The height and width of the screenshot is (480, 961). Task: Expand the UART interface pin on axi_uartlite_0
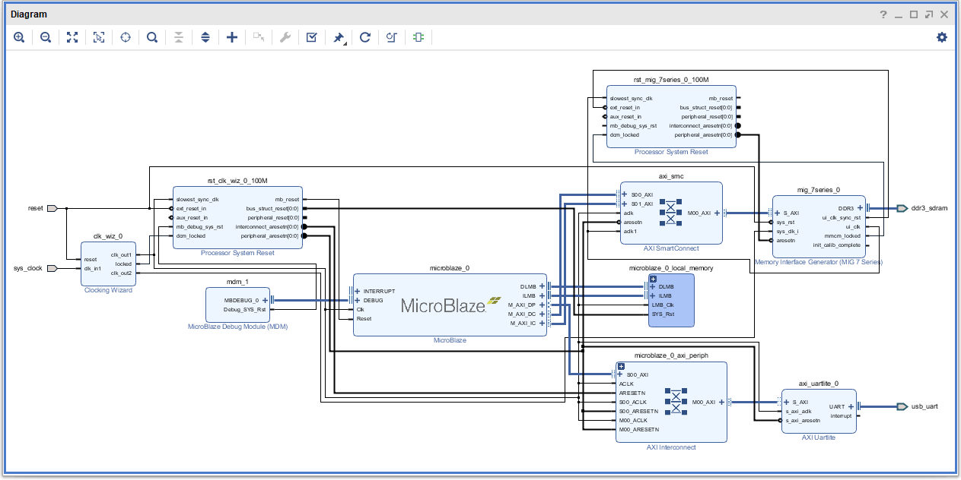(851, 406)
